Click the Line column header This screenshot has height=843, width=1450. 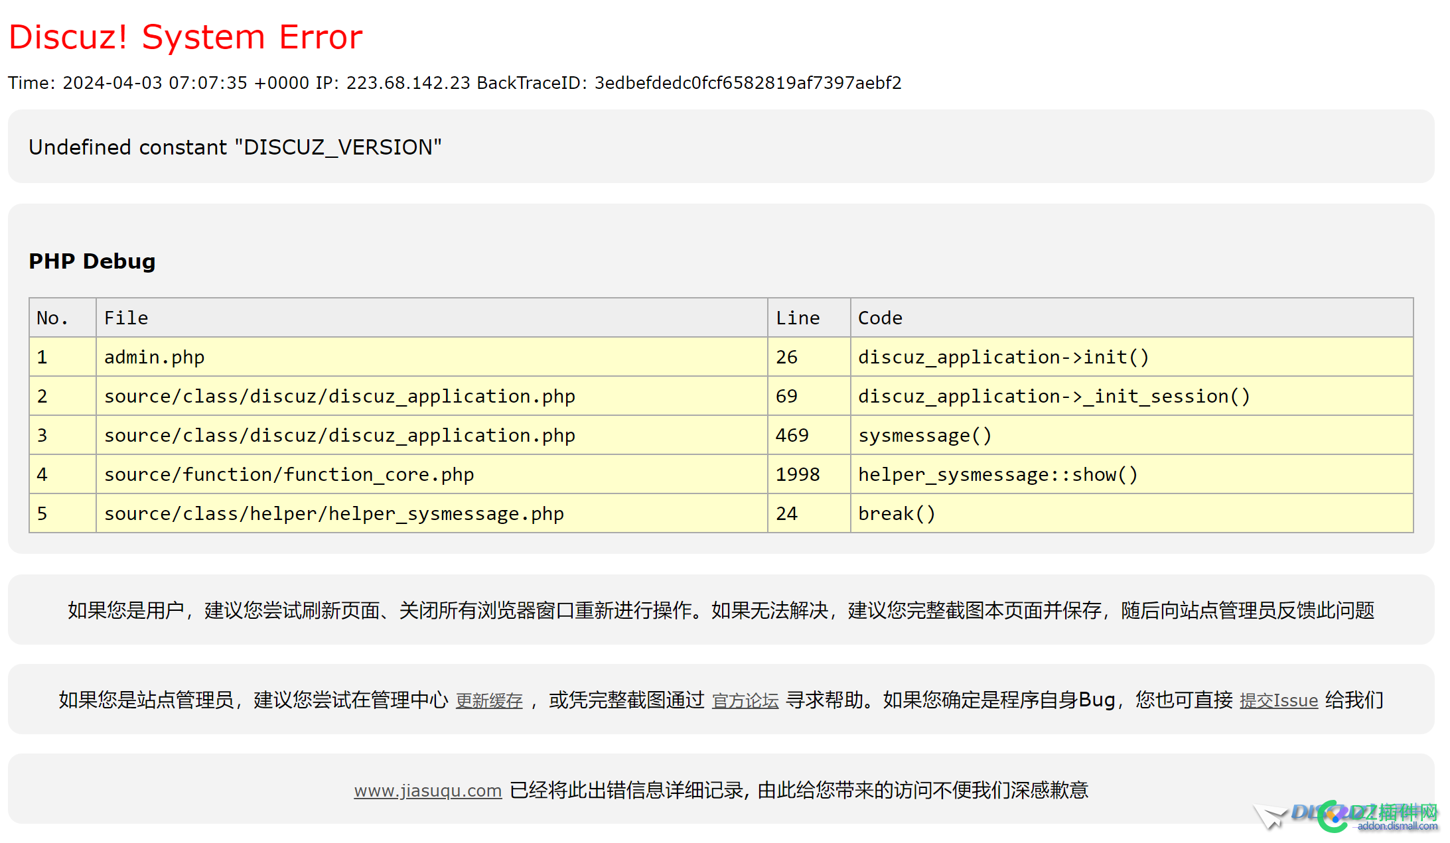[809, 318]
